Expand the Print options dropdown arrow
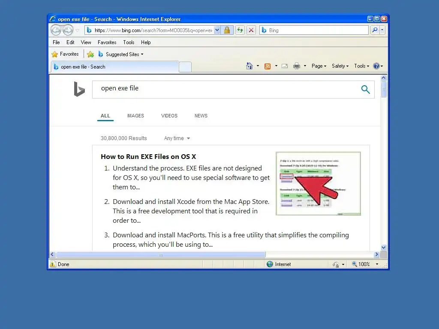Image resolution: width=439 pixels, height=329 pixels. (x=305, y=66)
